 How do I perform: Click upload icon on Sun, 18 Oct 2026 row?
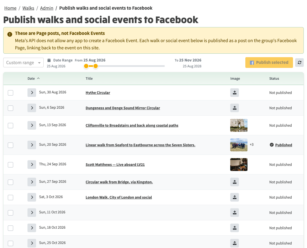(x=234, y=228)
